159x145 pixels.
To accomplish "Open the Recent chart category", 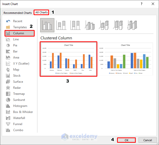I will [18, 21].
